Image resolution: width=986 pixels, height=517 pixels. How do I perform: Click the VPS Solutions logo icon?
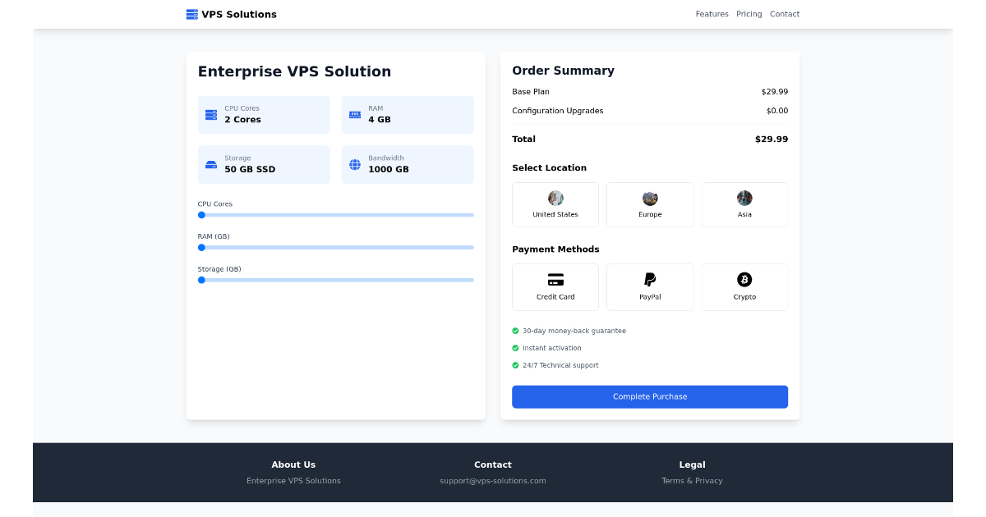(x=191, y=13)
